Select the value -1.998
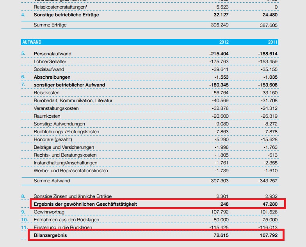This screenshot has width=306, height=247. pos(222,147)
